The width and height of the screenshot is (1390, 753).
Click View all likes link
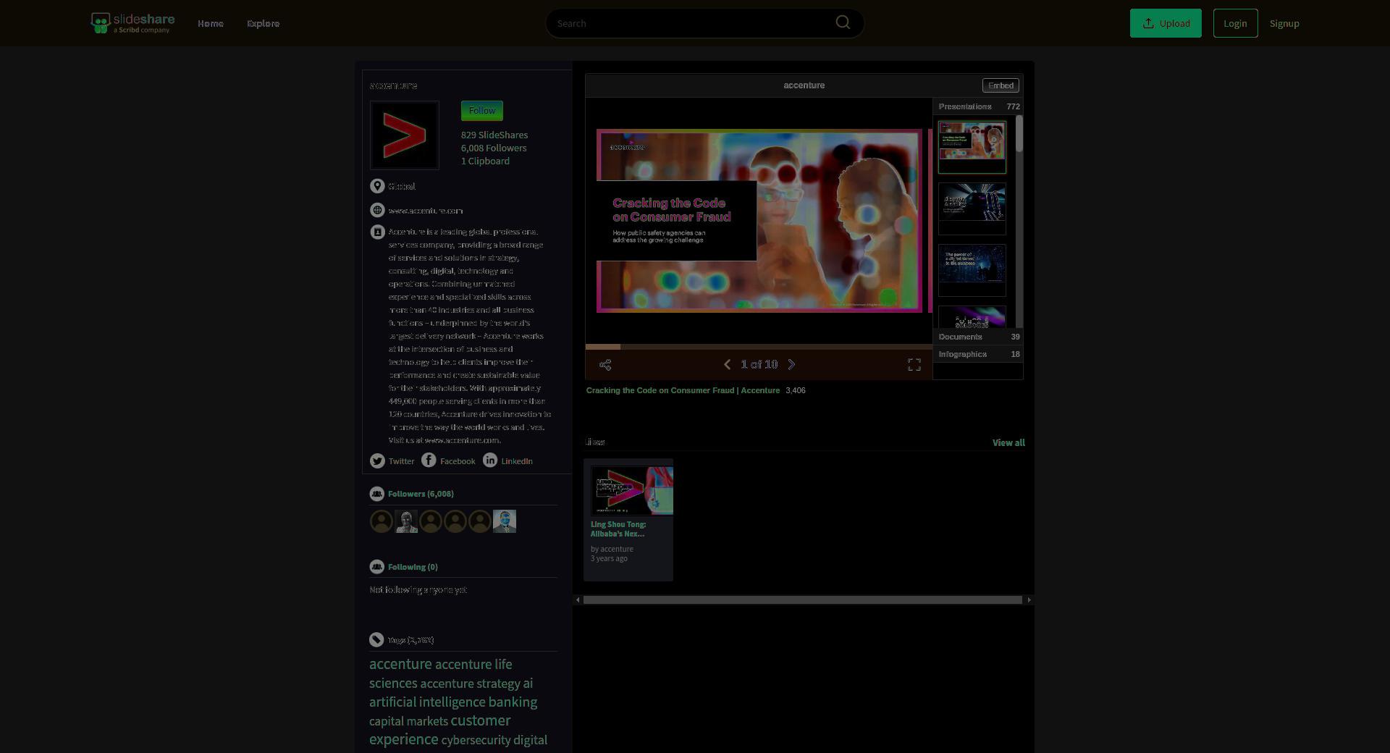pos(1008,442)
